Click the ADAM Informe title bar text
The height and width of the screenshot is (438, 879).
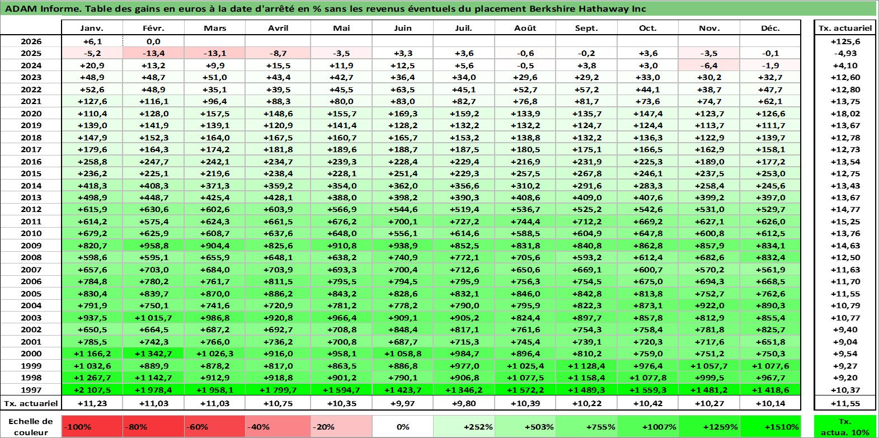coord(326,8)
